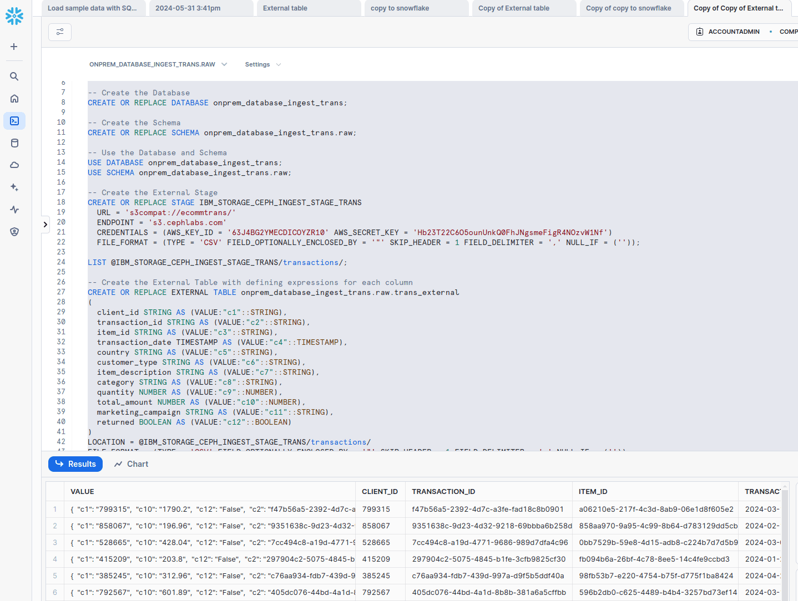
Task: Open the AI sparkle icon in sidebar
Action: [x=14, y=187]
